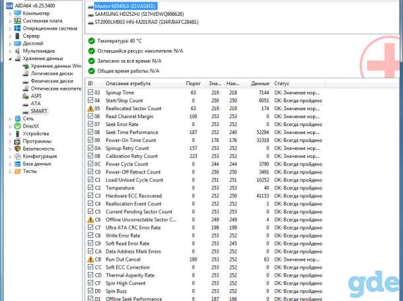Screen dimensions: 403x301
Task: Select the Seek Time Performance row
Action: pos(205,132)
